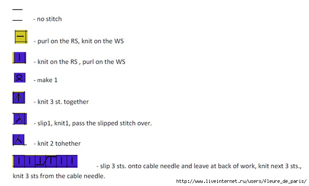This screenshot has height=186, width=309.
Task: Click the yellow purl stitch symbol
Action: click(x=21, y=37)
